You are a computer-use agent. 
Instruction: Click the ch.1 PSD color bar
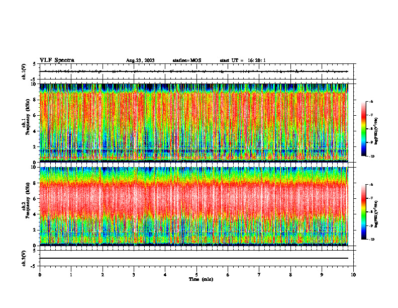[x=363, y=129]
